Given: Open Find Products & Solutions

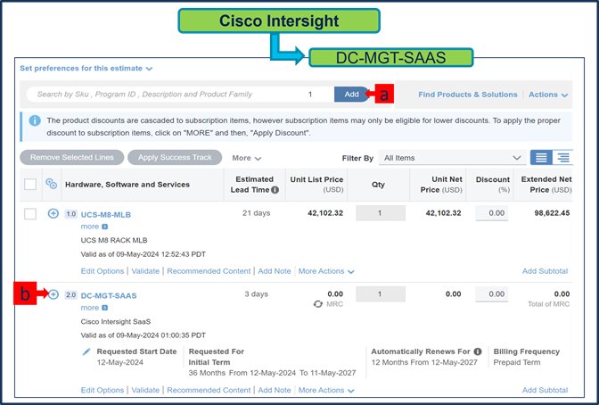Looking at the screenshot, I should [x=468, y=95].
